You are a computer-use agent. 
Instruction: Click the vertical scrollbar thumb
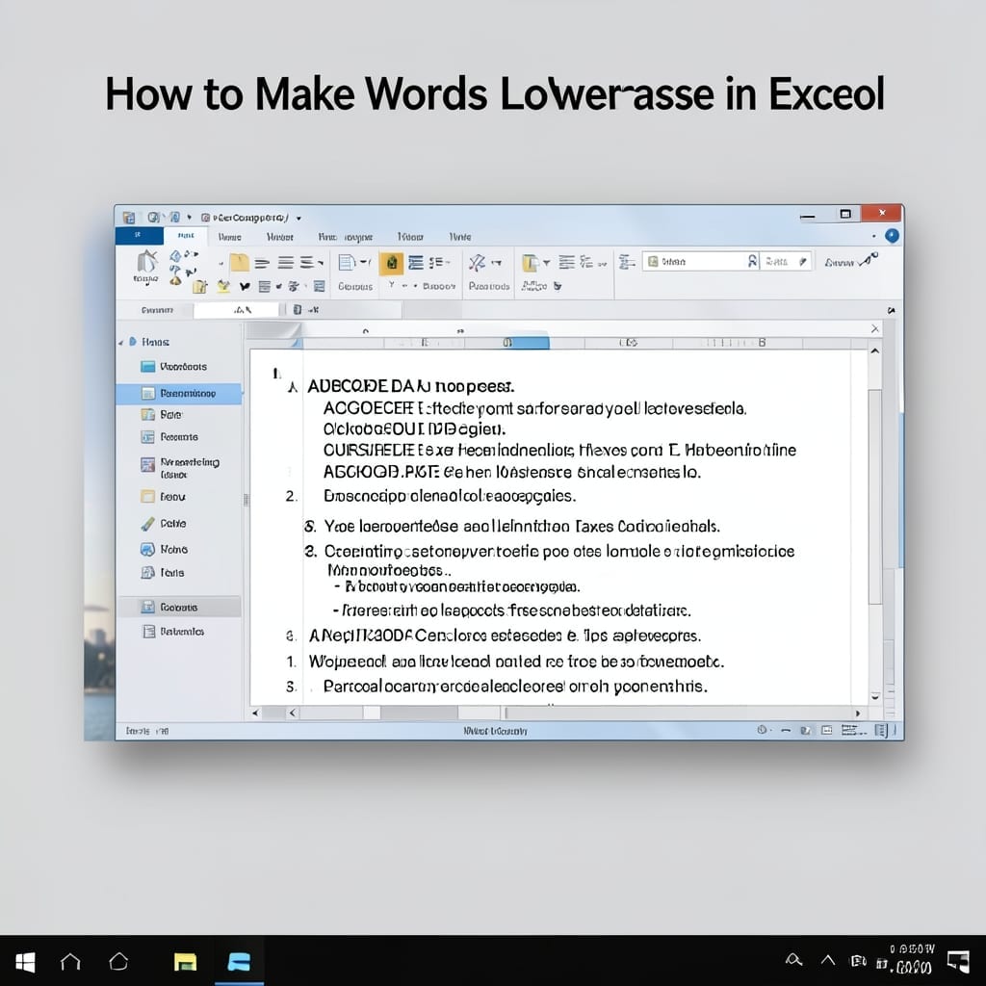[874, 496]
